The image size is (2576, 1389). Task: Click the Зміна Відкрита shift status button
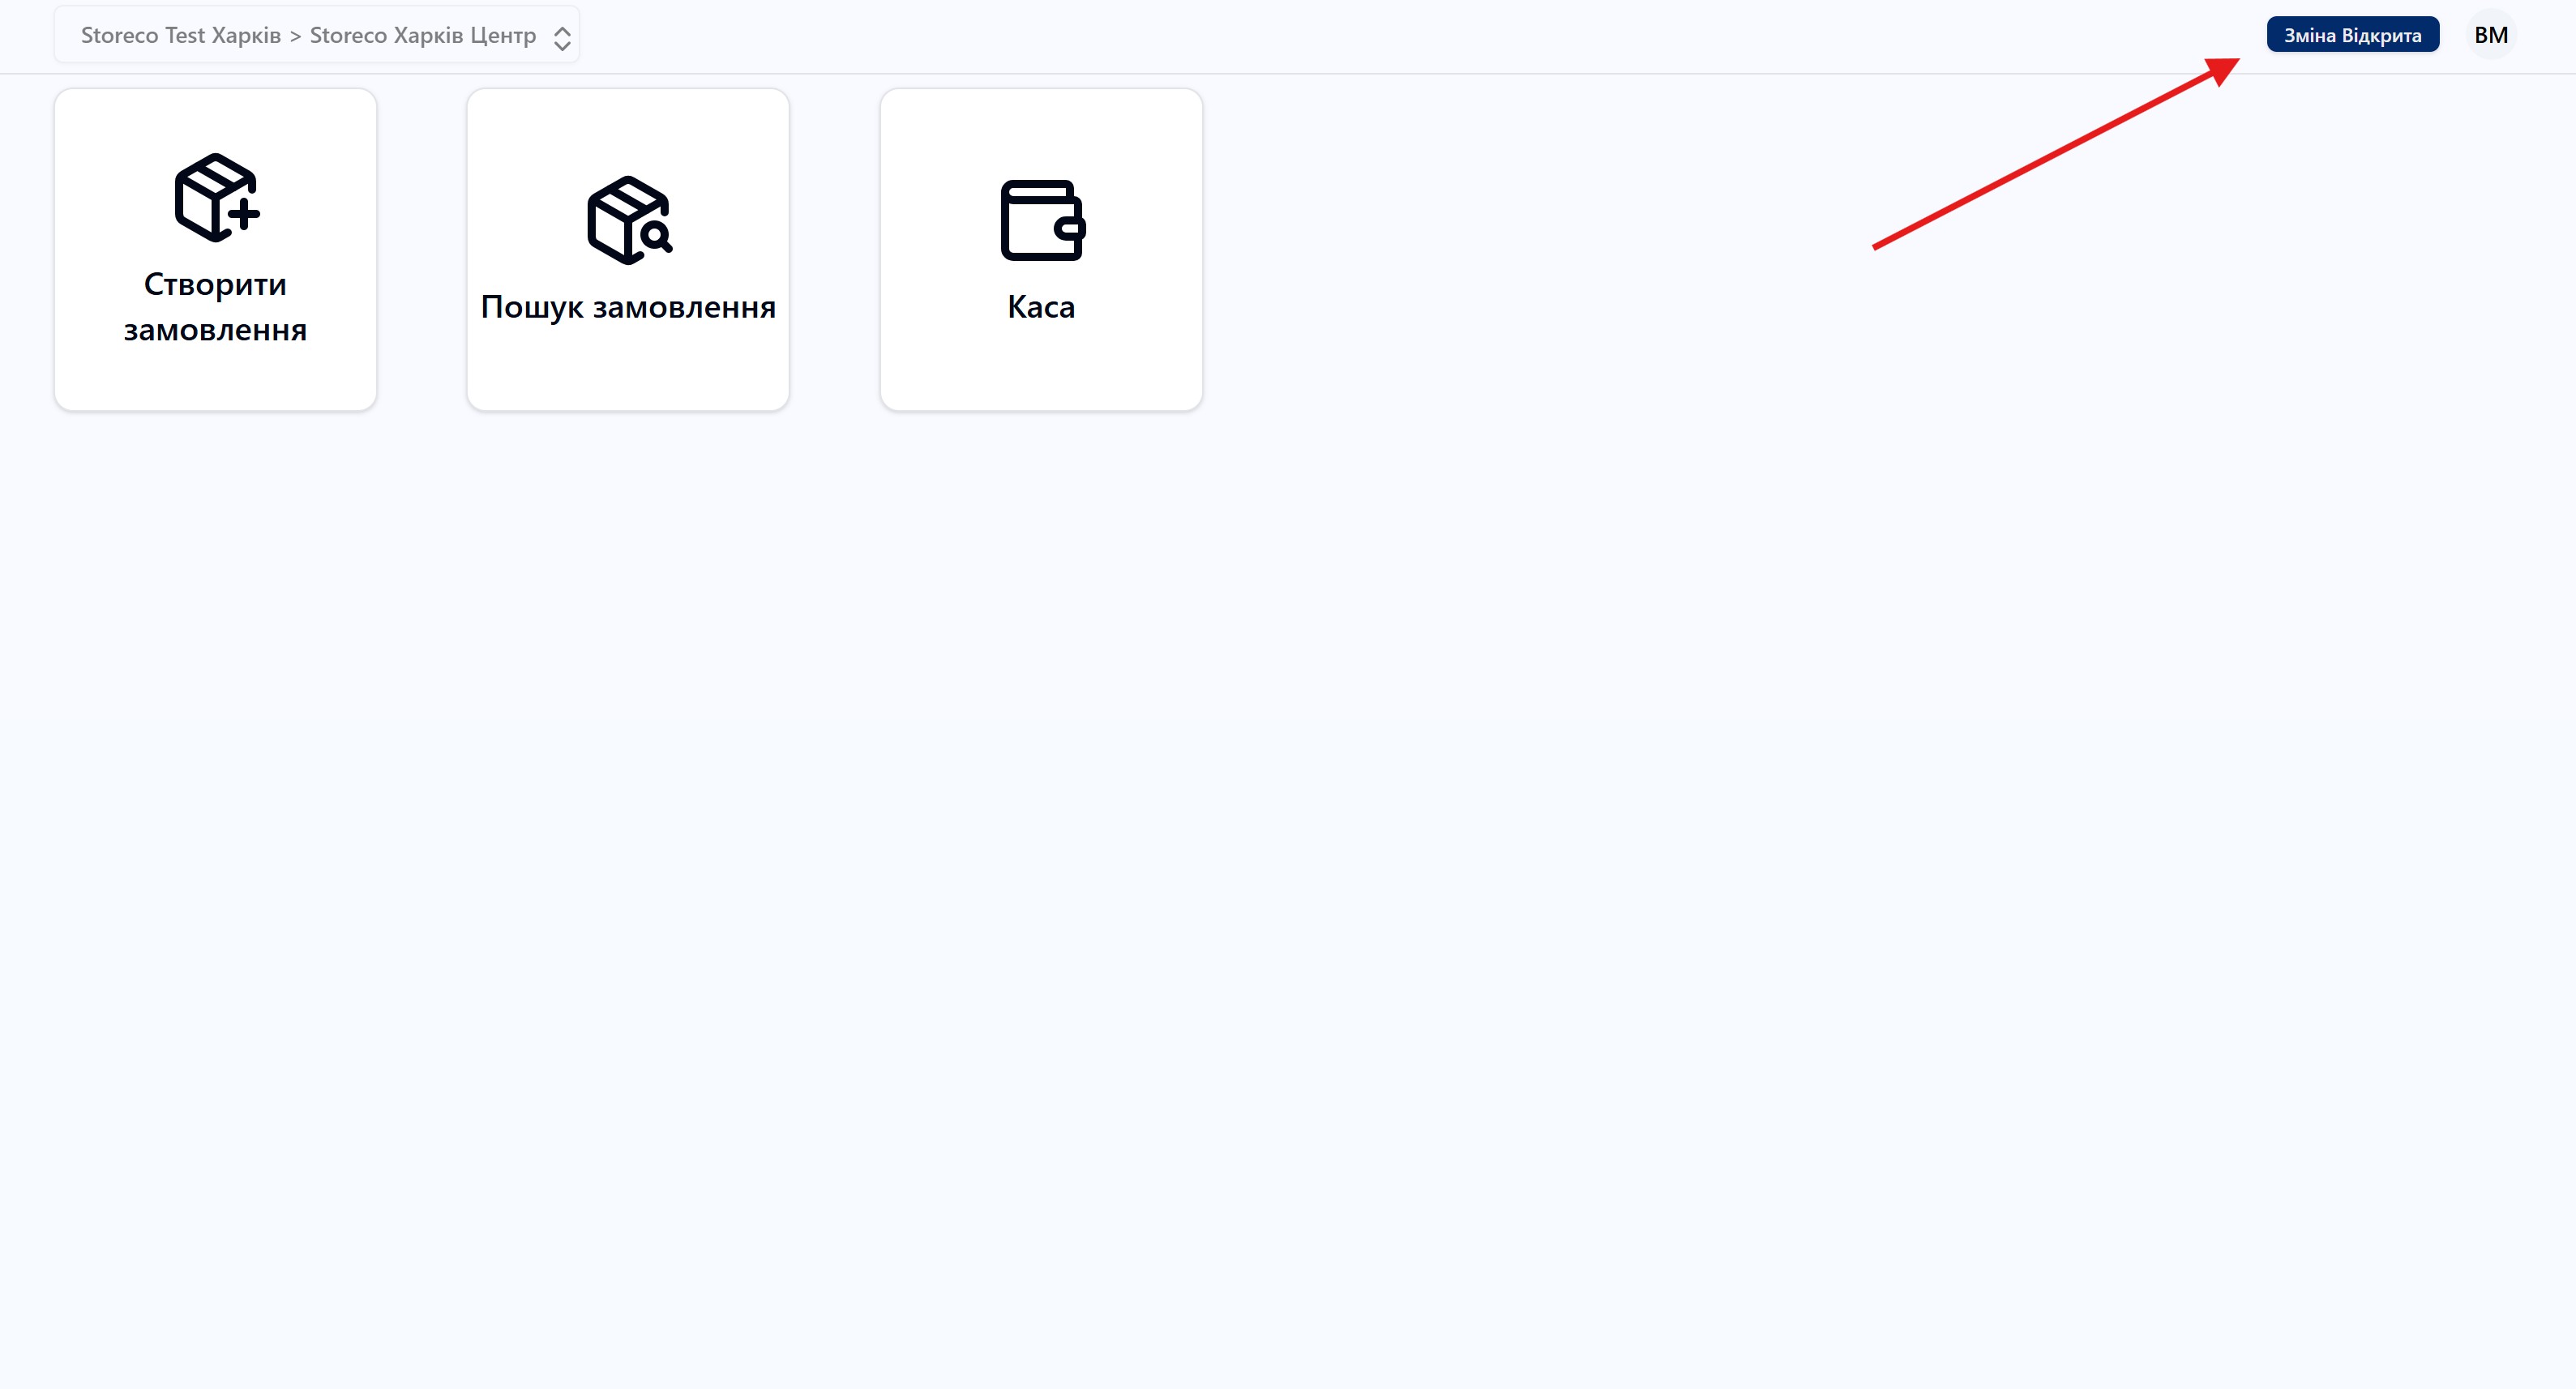[2352, 35]
